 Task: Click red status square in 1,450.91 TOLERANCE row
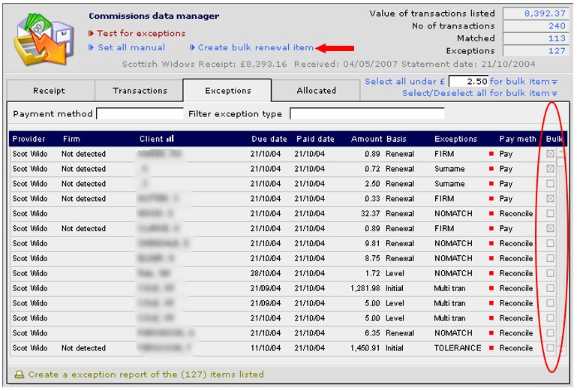coord(491,348)
